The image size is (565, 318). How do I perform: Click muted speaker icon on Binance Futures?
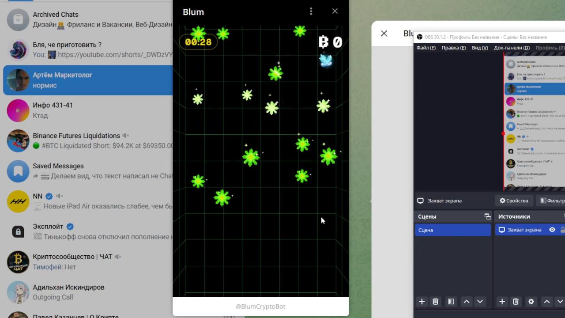coord(126,136)
